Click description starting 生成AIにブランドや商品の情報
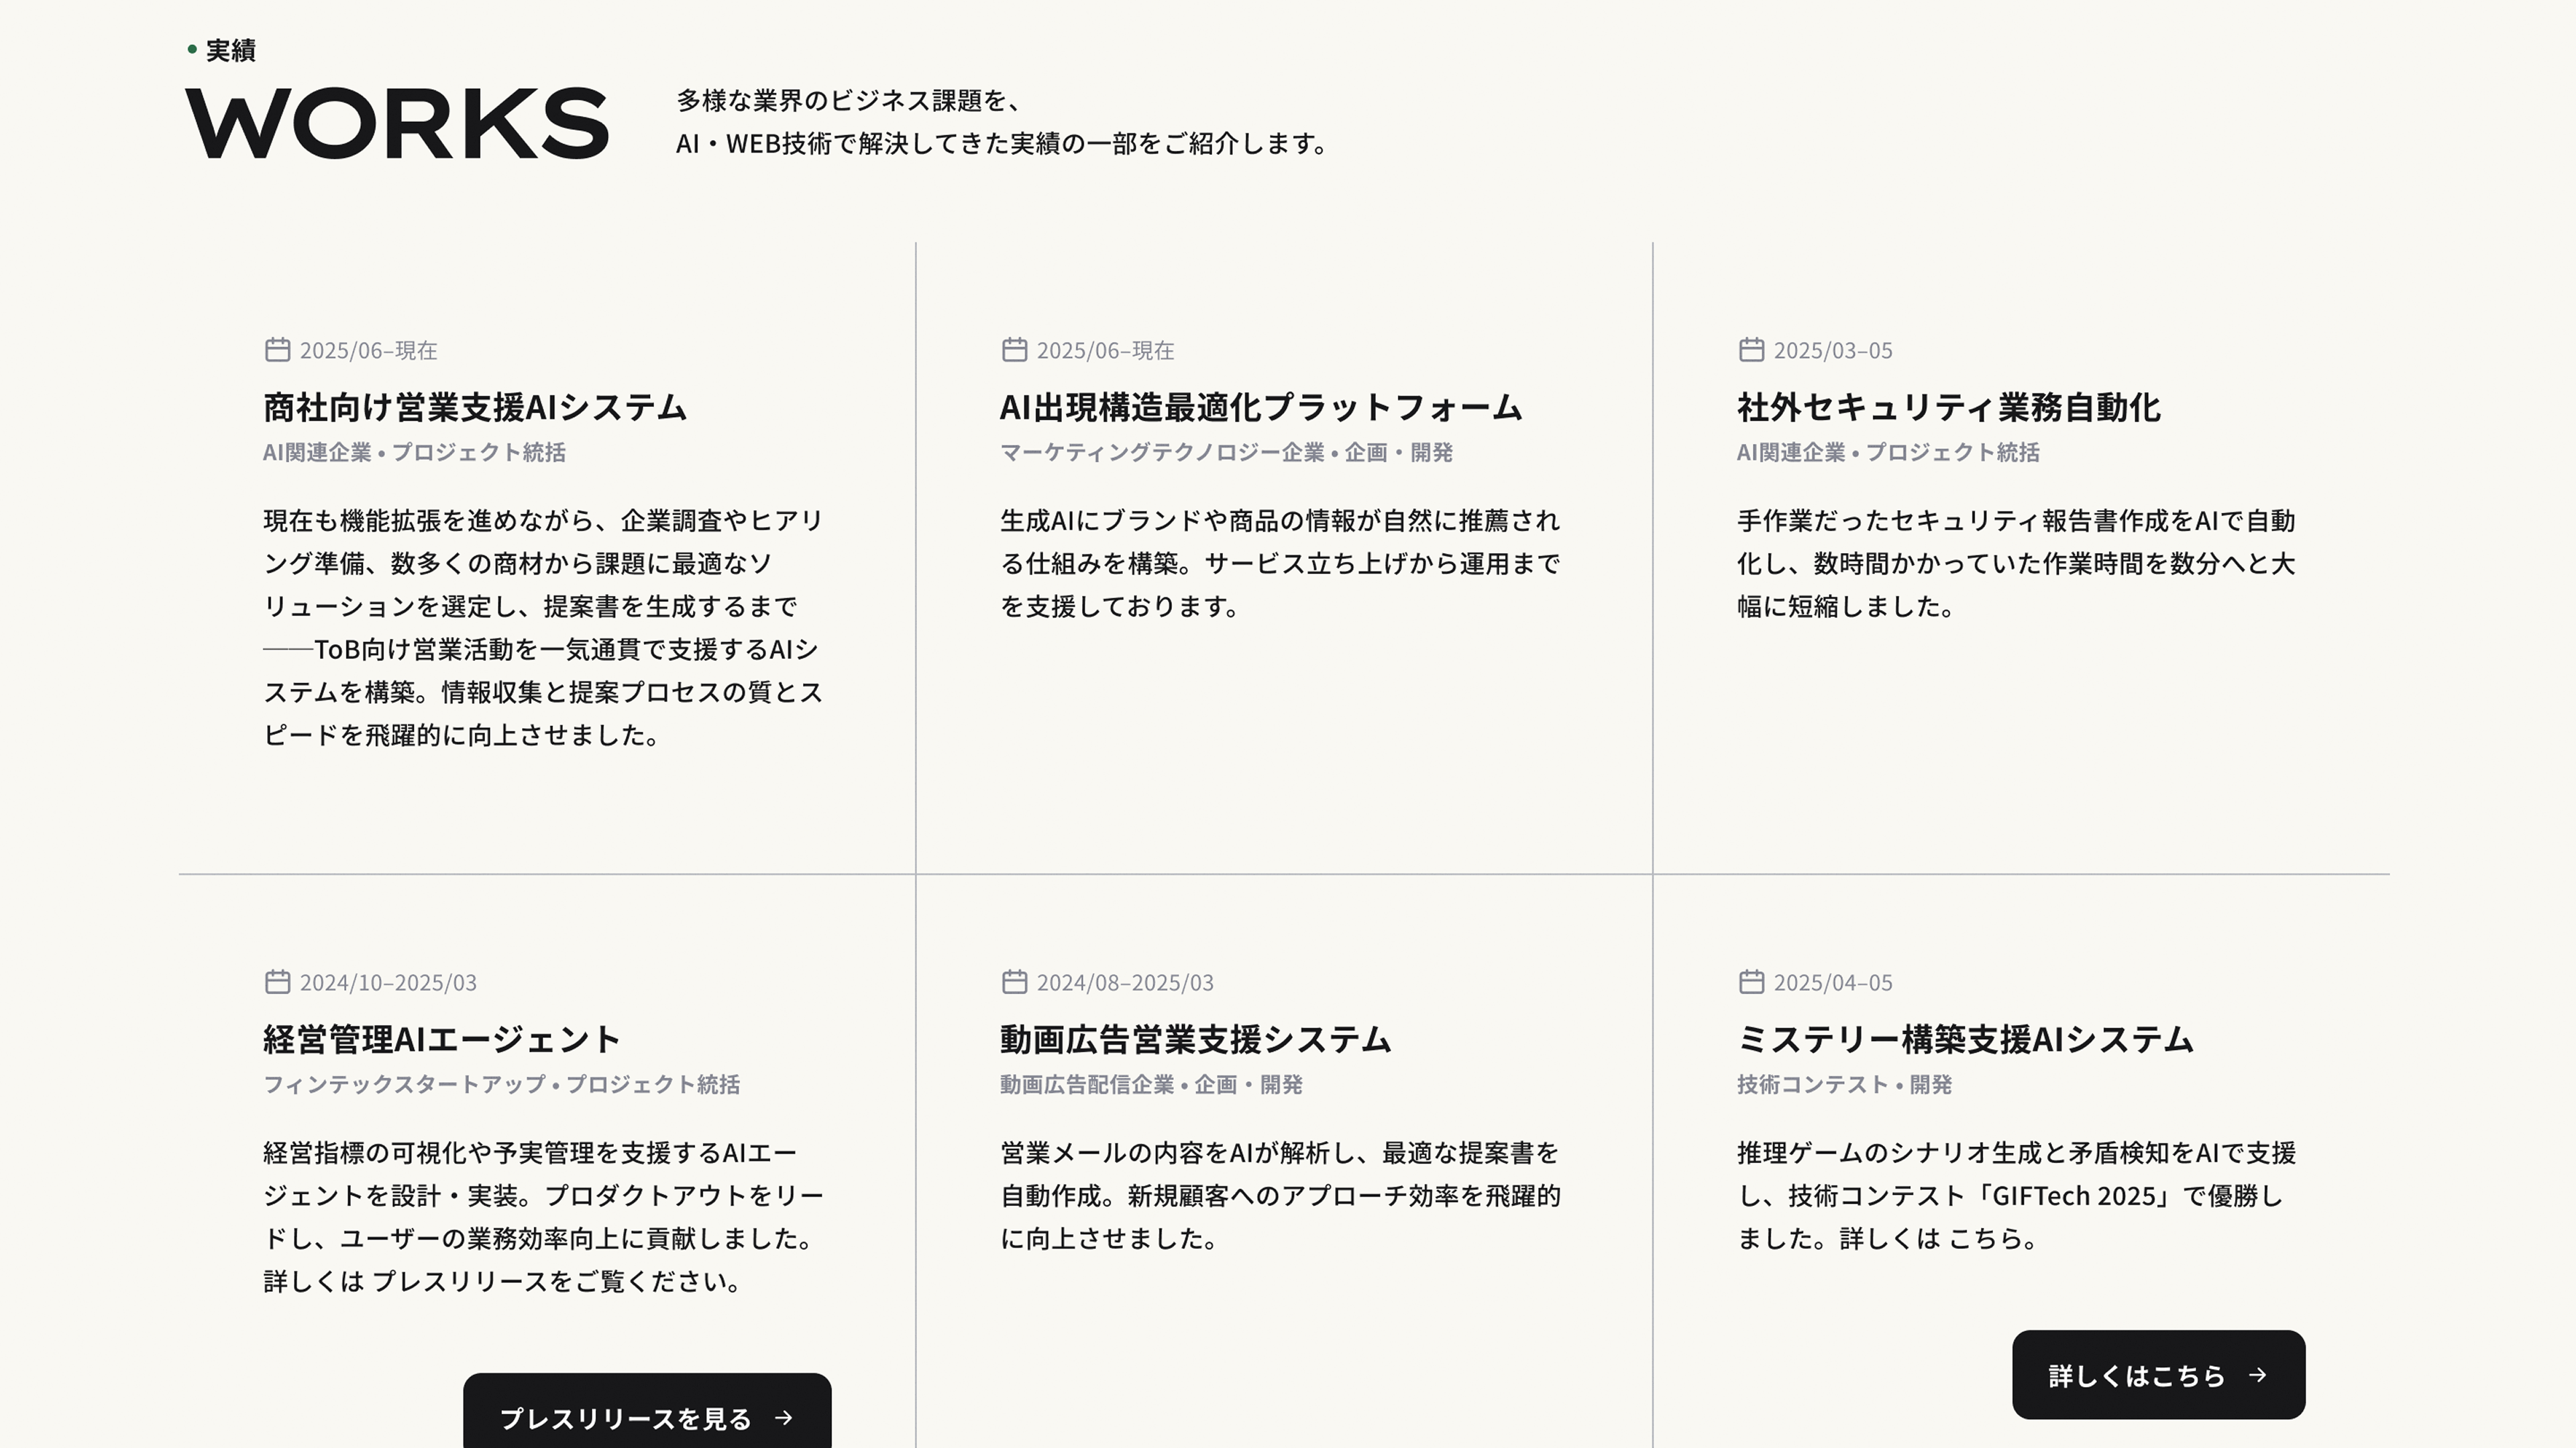Viewport: 2576px width, 1448px height. point(1280,564)
